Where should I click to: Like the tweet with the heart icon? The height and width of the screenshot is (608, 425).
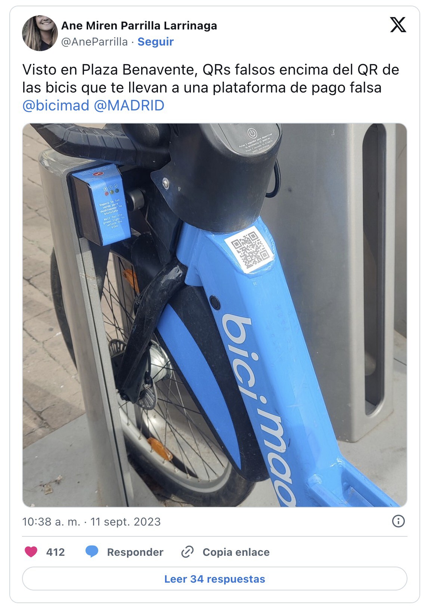(x=31, y=552)
